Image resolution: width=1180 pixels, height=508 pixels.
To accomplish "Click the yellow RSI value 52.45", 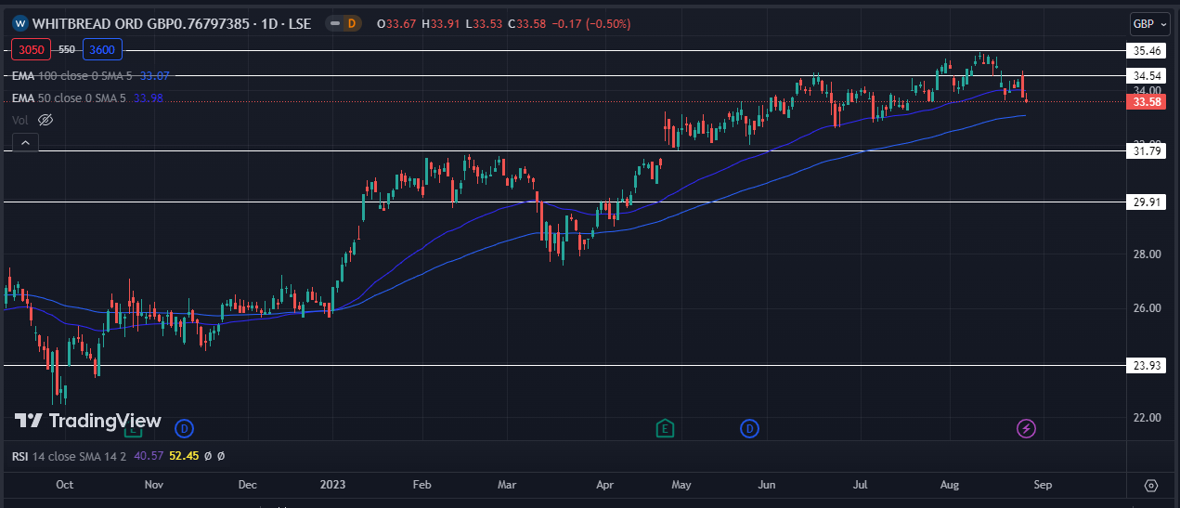I will pos(185,456).
